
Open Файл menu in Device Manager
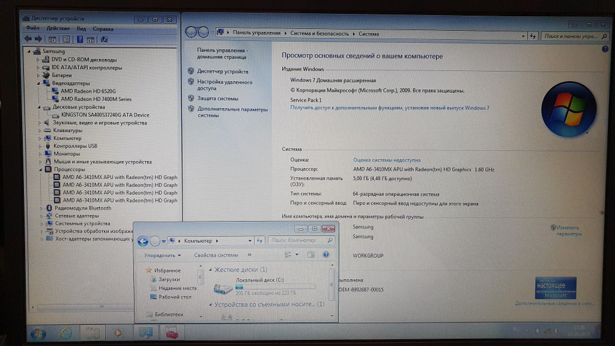click(x=33, y=28)
